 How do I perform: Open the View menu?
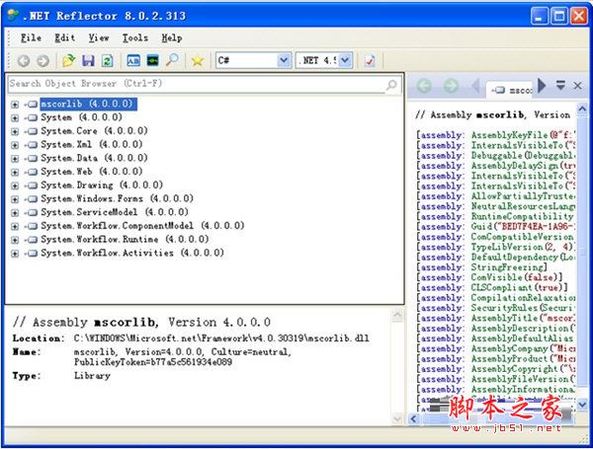click(99, 37)
